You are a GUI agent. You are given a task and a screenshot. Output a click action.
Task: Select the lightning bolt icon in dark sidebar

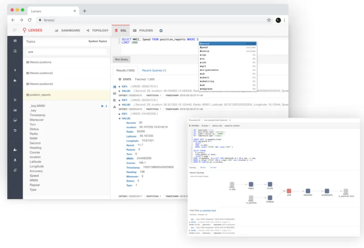click(x=15, y=70)
